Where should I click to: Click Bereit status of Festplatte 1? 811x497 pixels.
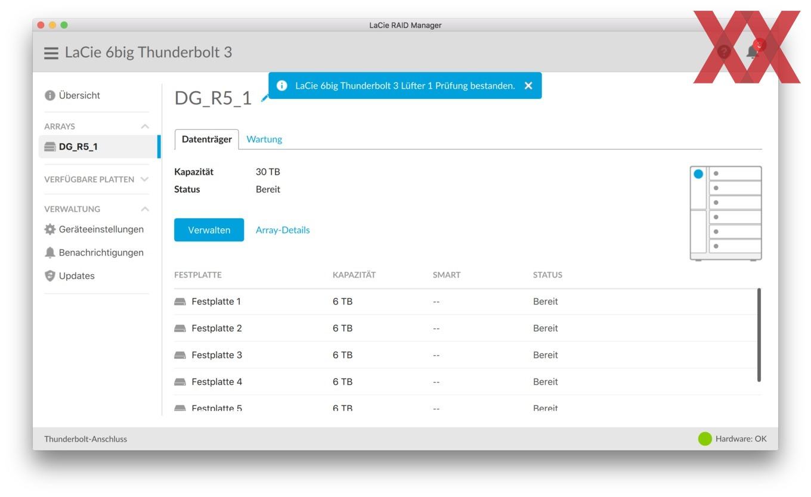tap(546, 302)
